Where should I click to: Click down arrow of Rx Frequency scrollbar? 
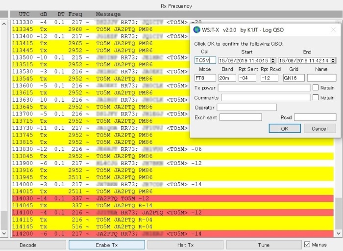tap(339, 233)
